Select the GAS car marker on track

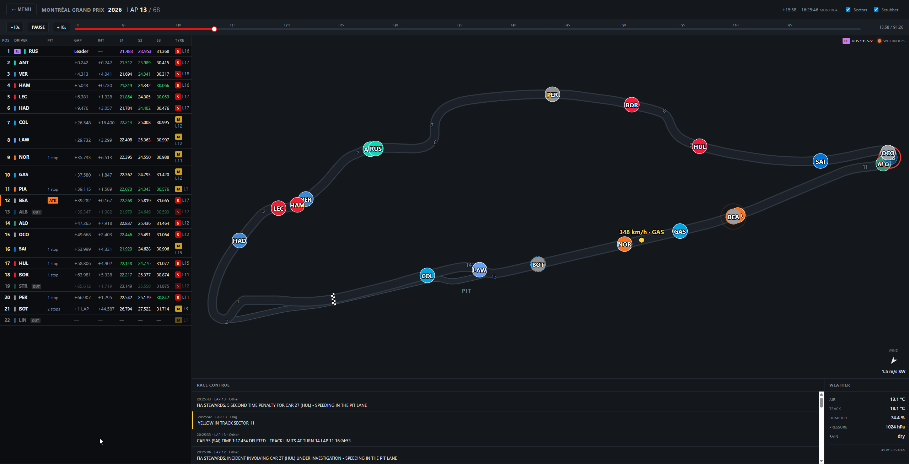coord(680,232)
